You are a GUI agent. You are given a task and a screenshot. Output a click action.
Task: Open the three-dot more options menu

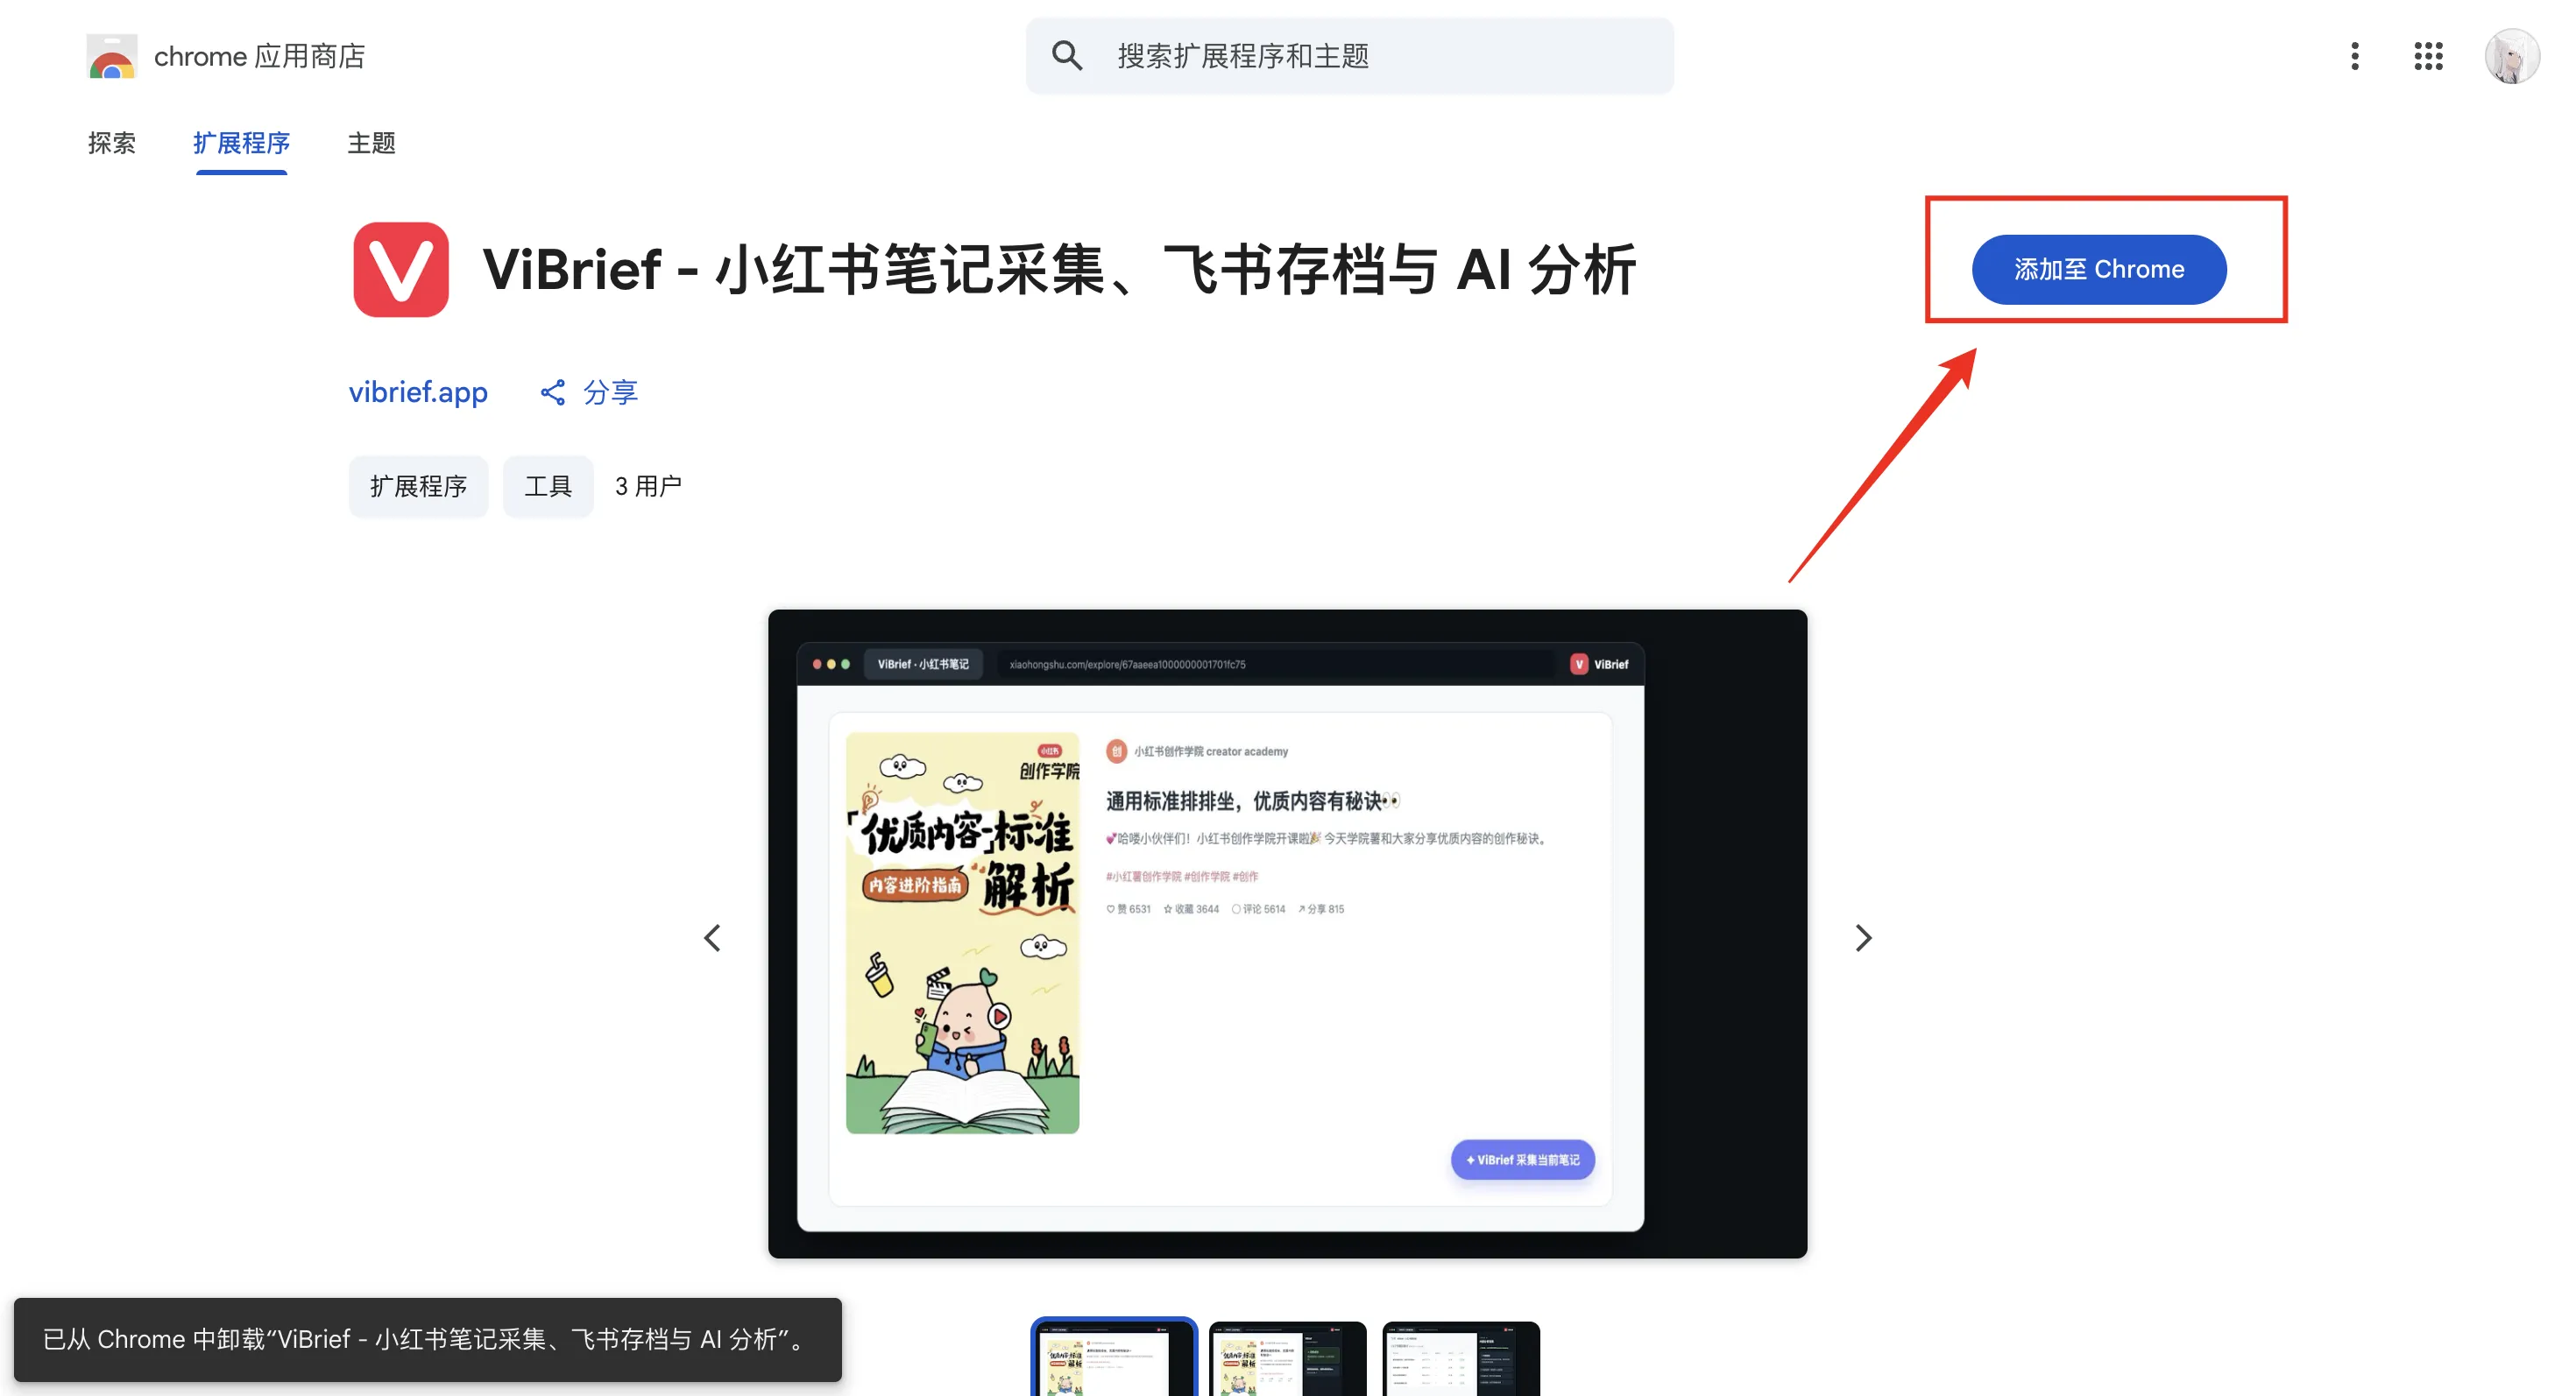2355,56
